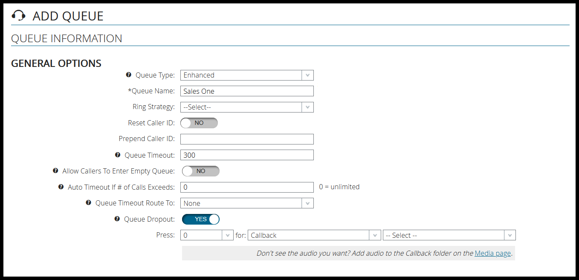Screen dimensions: 579x280
Task: Click the QUEUE INFORMATION section heading
Action: click(67, 38)
